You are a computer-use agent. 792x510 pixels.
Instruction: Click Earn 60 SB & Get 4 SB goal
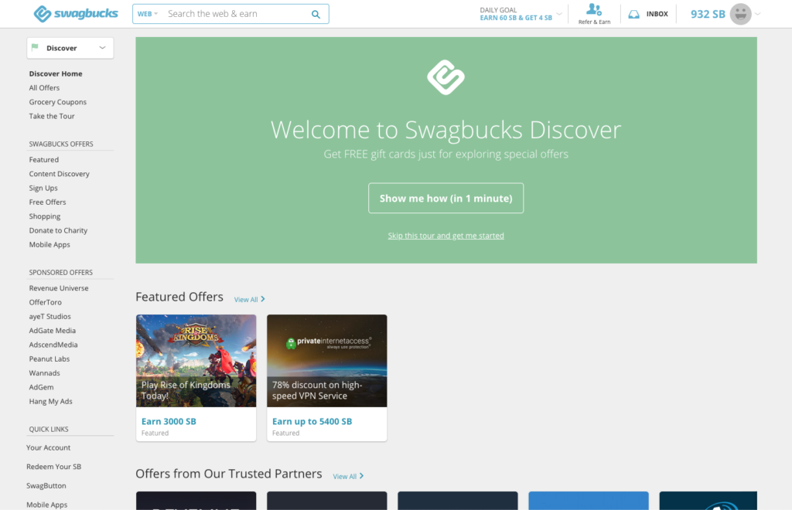pyautogui.click(x=516, y=18)
